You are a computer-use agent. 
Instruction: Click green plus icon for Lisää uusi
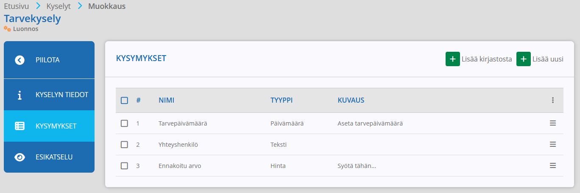click(x=524, y=59)
